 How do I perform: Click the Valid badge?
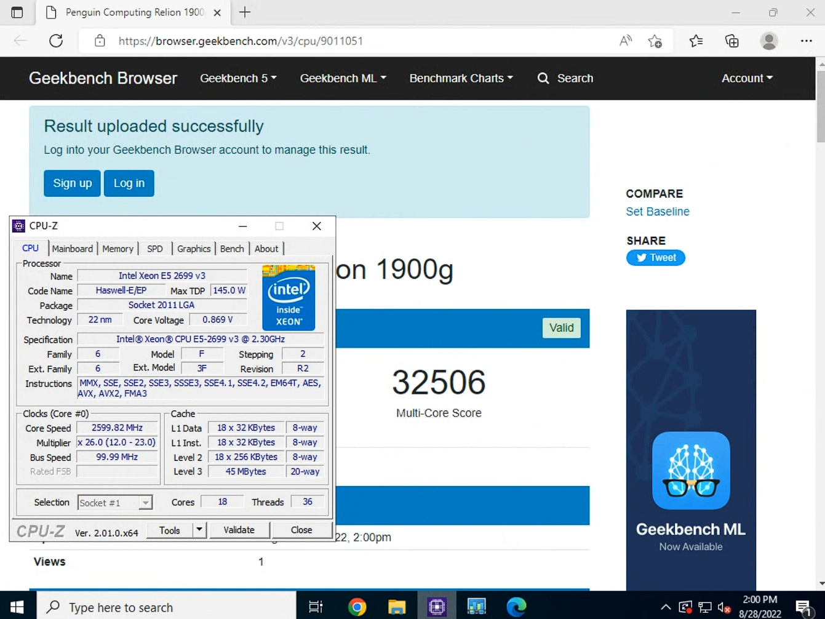click(x=561, y=328)
